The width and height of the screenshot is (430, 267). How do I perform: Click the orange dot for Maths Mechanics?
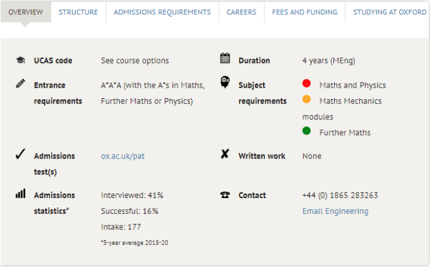(307, 99)
